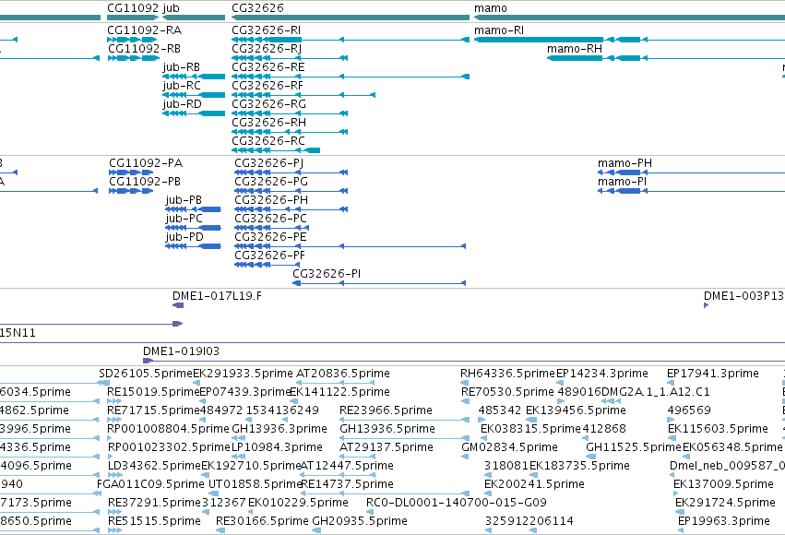
Task: Click the RP001008804.5prime EST label
Action: tap(169, 429)
